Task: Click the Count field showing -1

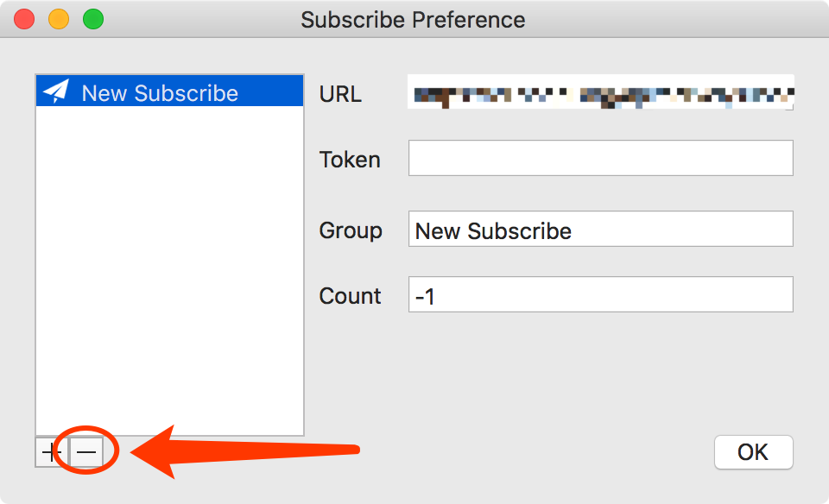Action: [x=601, y=294]
